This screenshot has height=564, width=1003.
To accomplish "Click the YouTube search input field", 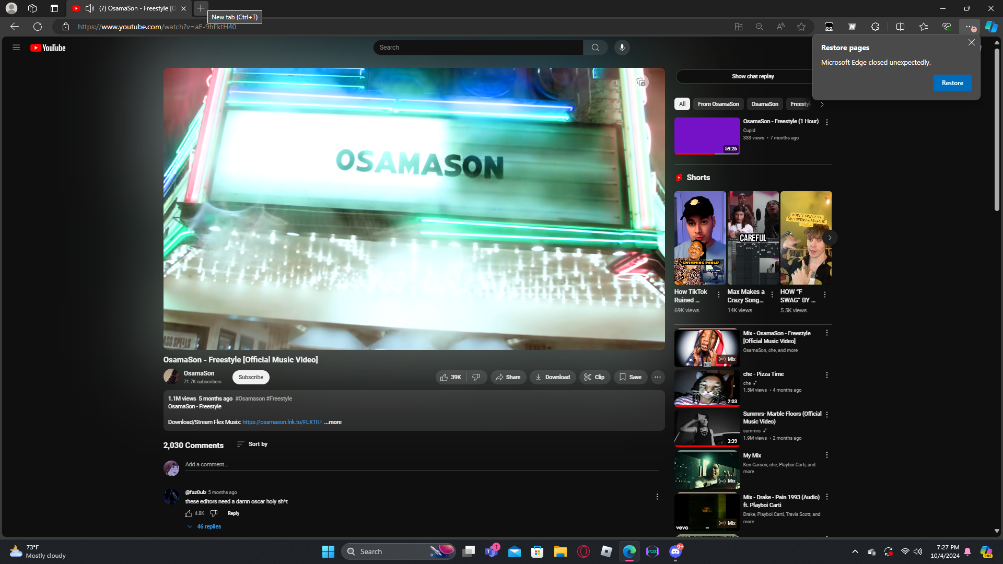I will 478,48.
